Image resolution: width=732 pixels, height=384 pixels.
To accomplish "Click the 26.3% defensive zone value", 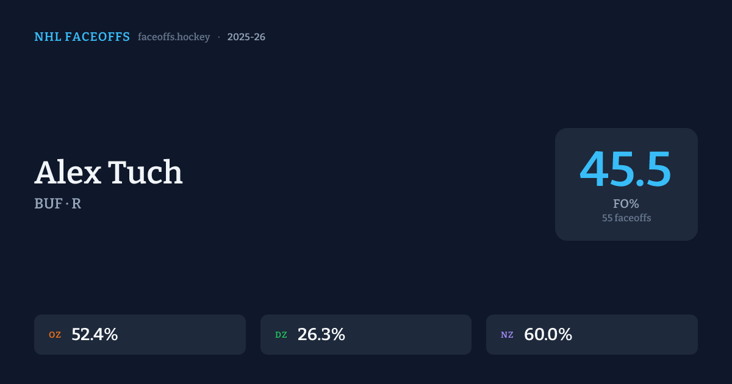I will (321, 335).
